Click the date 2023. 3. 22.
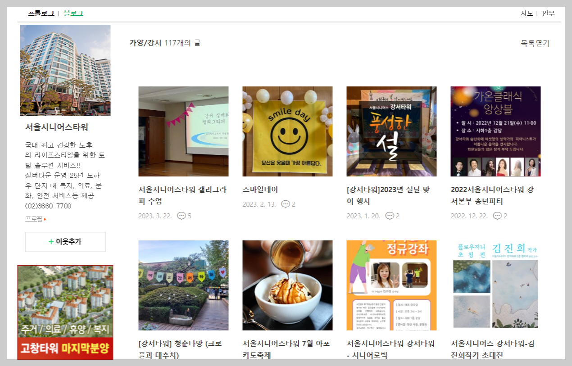Viewport: 572px width, 366px height. point(155,216)
